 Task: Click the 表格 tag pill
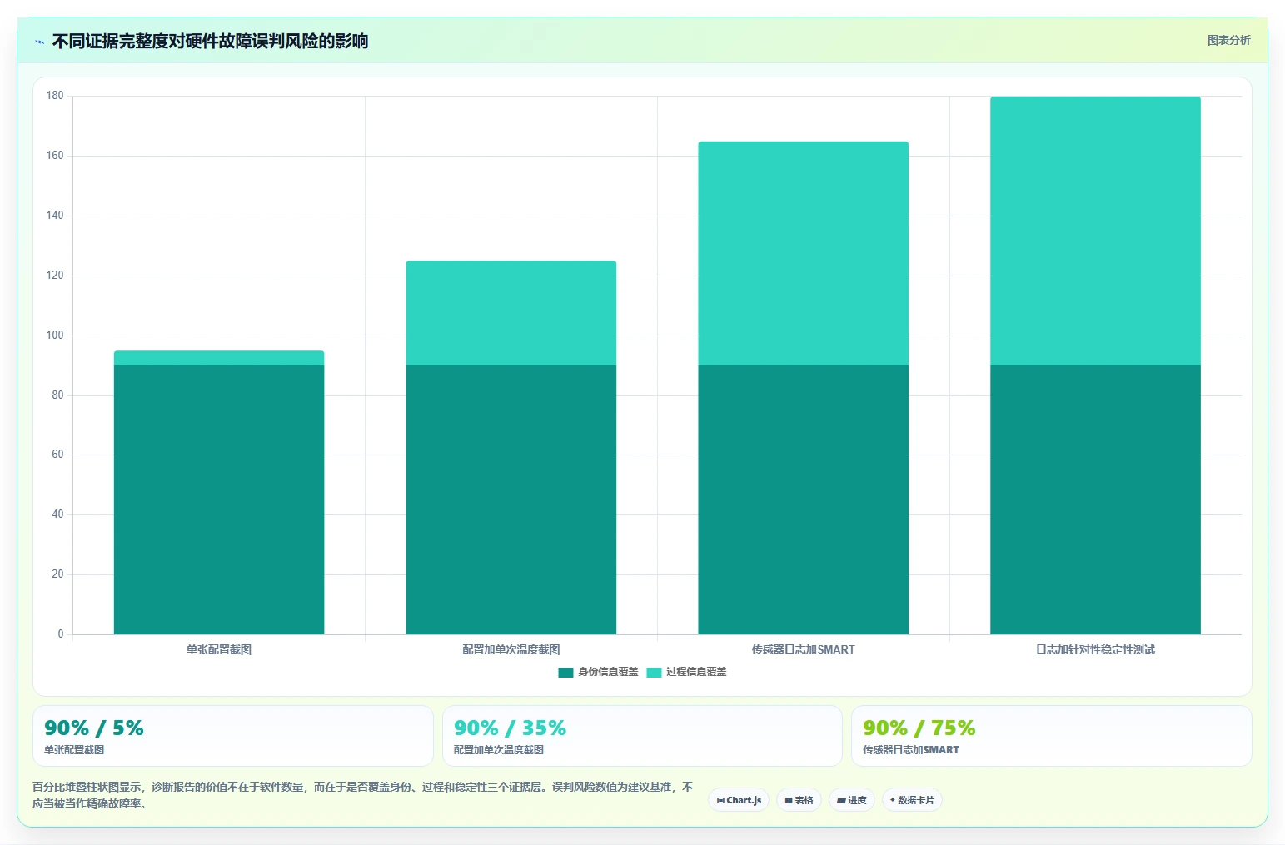(799, 800)
